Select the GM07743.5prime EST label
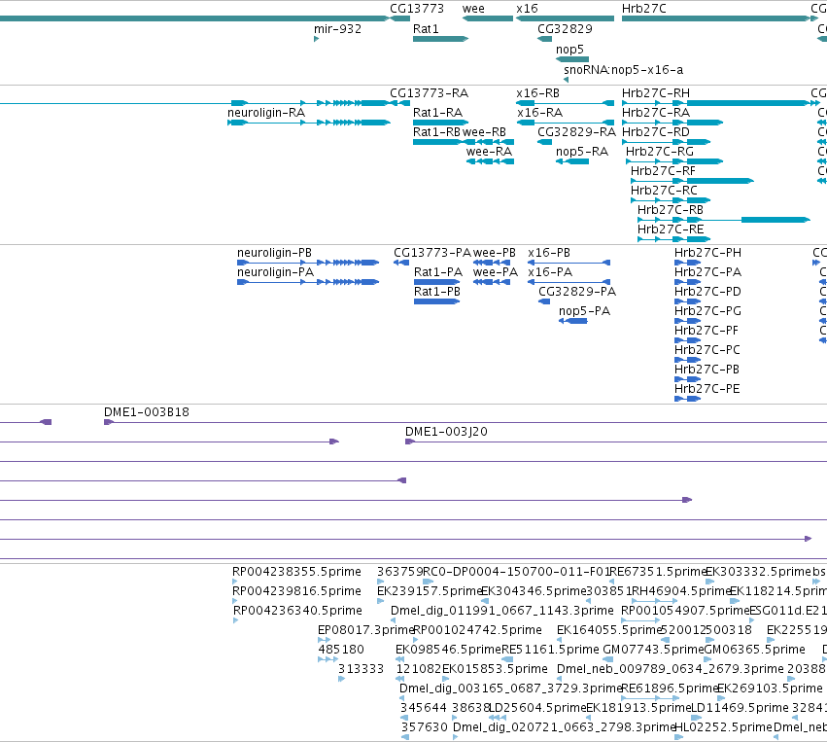Screen dimensions: 827x742 point(653,651)
